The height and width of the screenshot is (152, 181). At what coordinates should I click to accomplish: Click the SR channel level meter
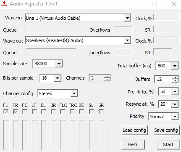[x=102, y=135]
